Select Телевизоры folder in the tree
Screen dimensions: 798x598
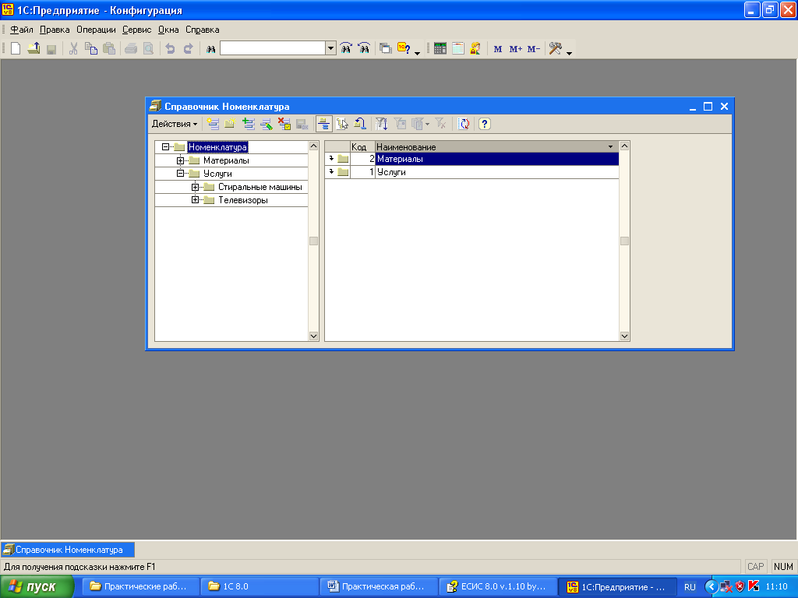pyautogui.click(x=243, y=200)
